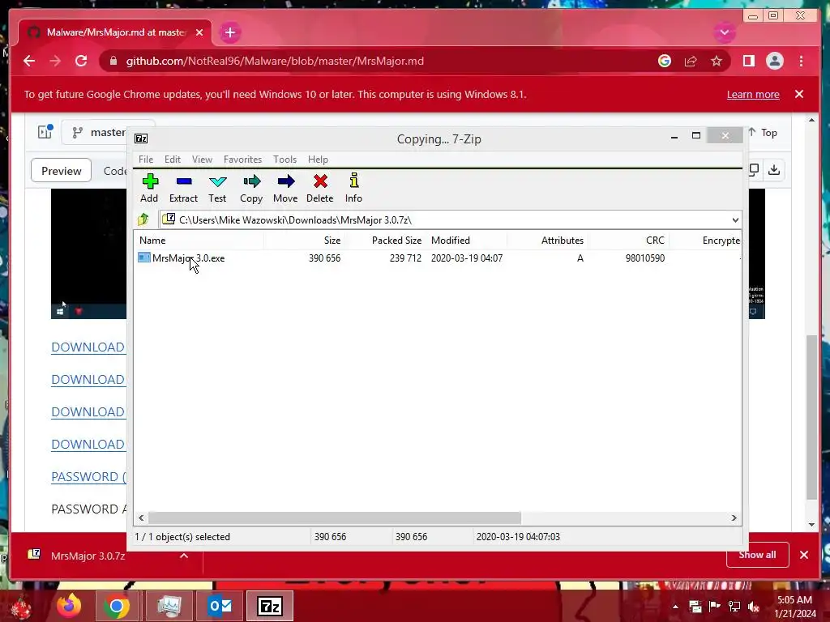The image size is (830, 622).
Task: Sort by the Attributes column header
Action: (547, 240)
